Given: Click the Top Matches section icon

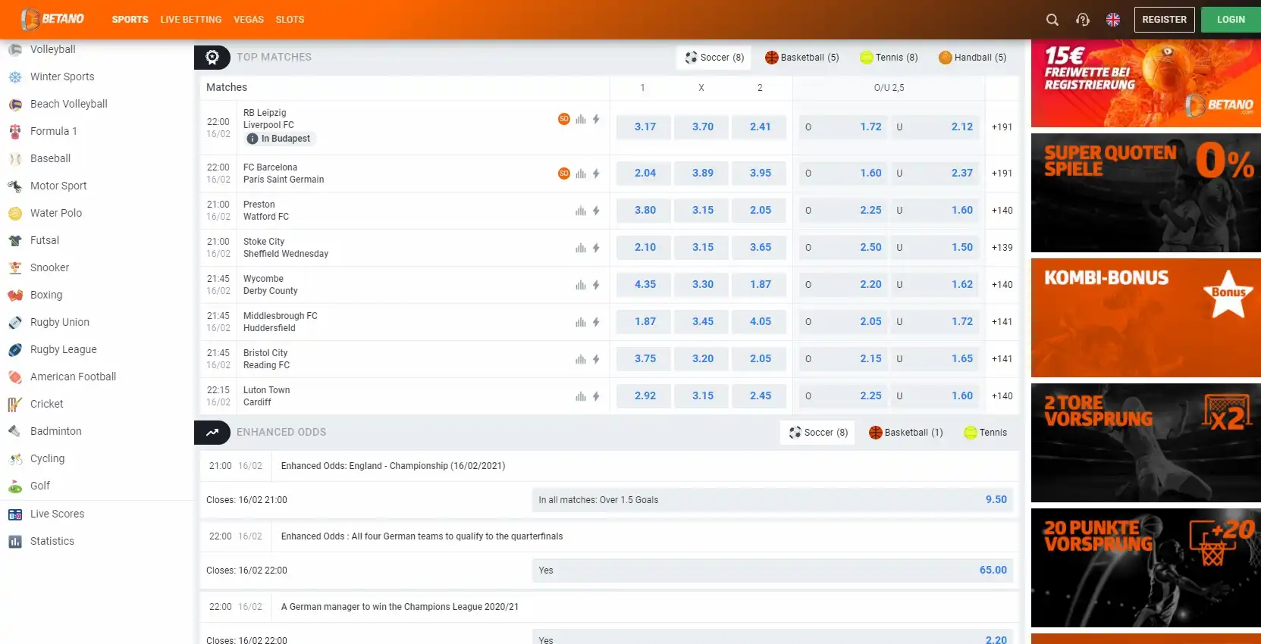Looking at the screenshot, I should tap(212, 58).
